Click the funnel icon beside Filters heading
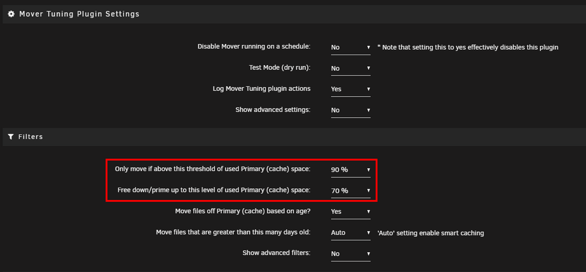The height and width of the screenshot is (272, 586). (x=11, y=137)
